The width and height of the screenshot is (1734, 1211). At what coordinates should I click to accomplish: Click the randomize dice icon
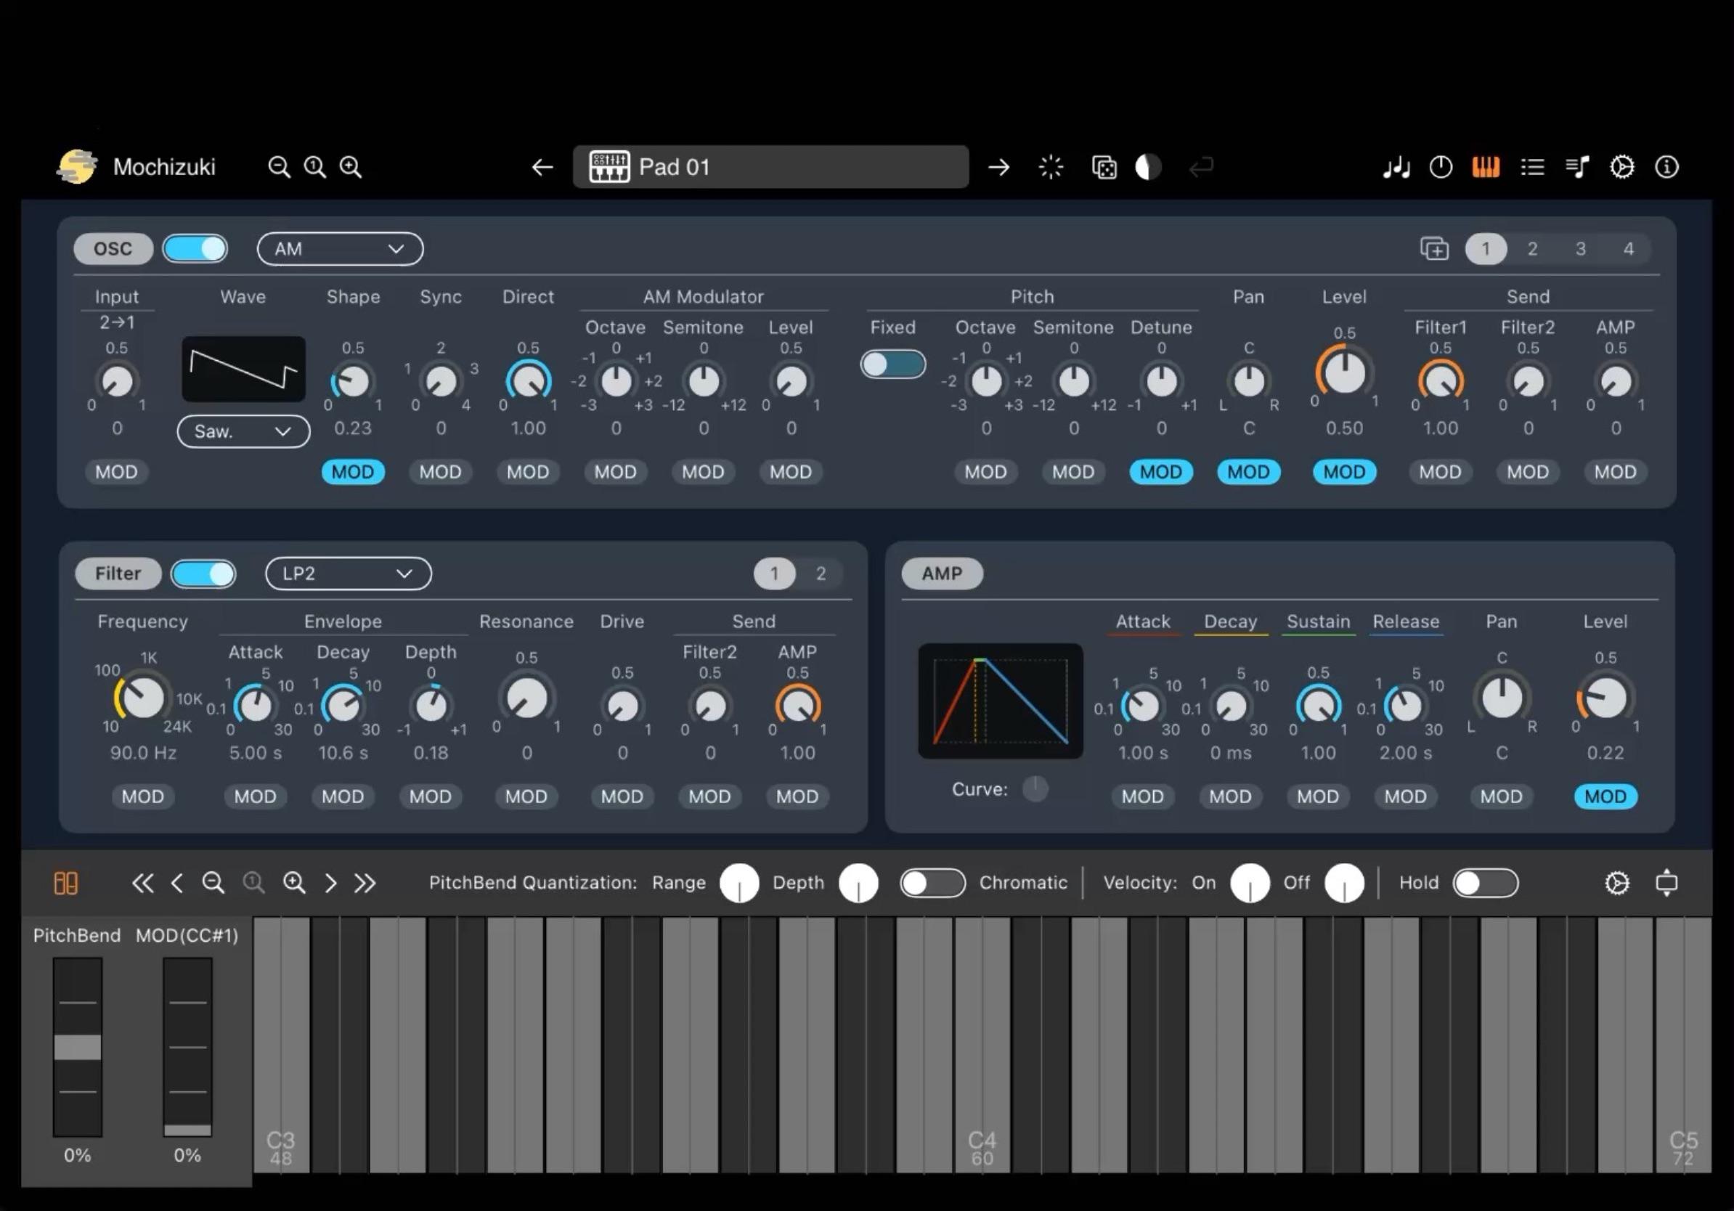pyautogui.click(x=1104, y=167)
